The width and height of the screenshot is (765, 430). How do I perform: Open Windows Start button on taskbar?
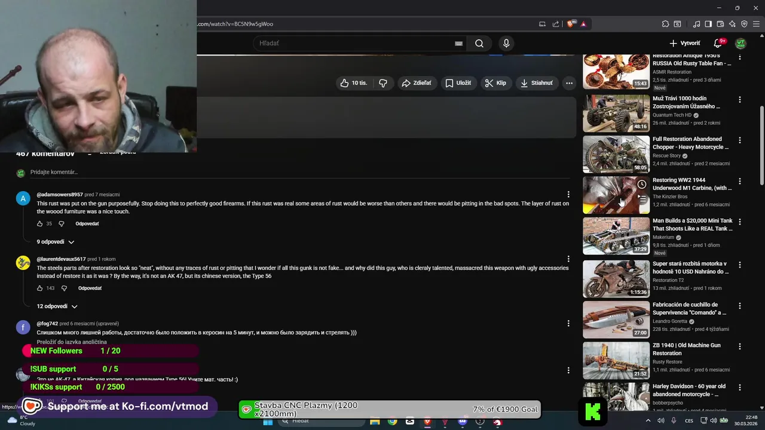[x=268, y=422]
